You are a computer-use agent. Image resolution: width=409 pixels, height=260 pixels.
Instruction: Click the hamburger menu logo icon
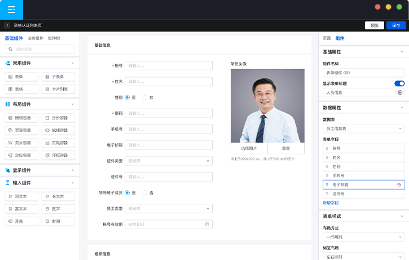11,10
